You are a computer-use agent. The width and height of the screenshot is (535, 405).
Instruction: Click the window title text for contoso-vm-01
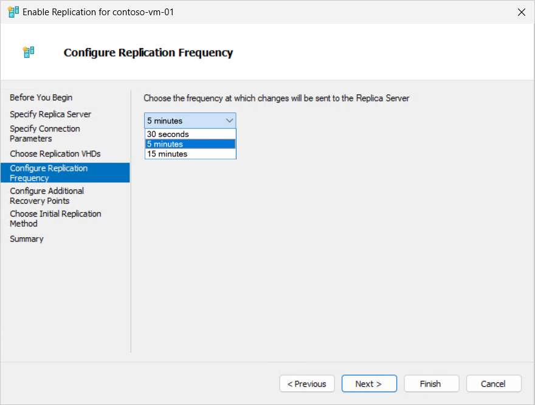pyautogui.click(x=98, y=12)
